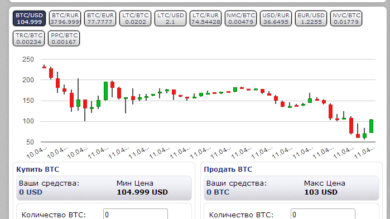390x219 pixels.
Task: Switch to TRC/BTC pair tab
Action: pos(29,38)
